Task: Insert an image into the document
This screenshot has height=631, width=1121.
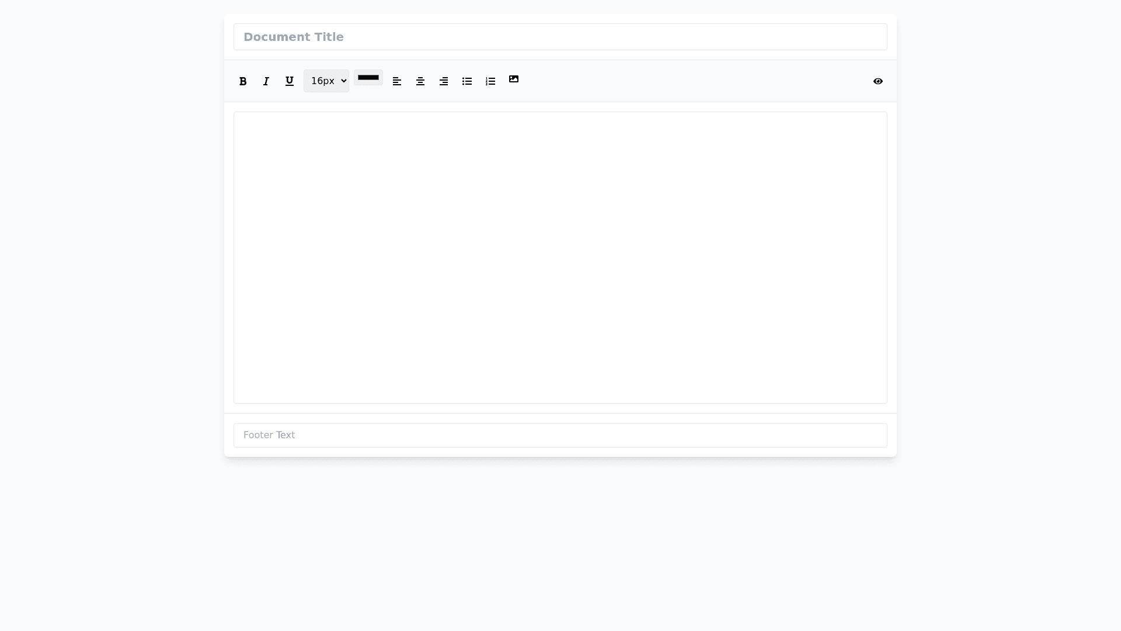Action: (x=514, y=79)
